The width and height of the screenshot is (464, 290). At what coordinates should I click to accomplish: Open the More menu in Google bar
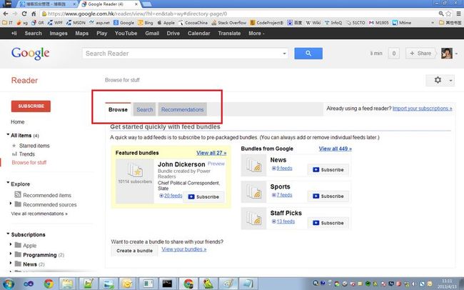[x=256, y=33]
